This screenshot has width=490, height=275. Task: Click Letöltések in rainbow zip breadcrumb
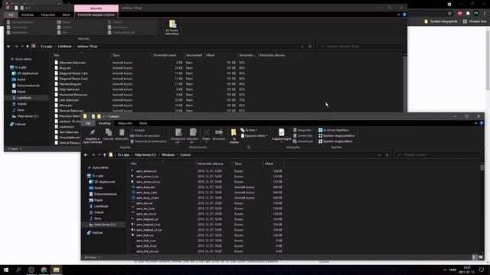(x=64, y=47)
